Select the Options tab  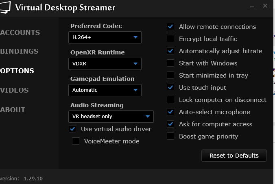click(17, 71)
